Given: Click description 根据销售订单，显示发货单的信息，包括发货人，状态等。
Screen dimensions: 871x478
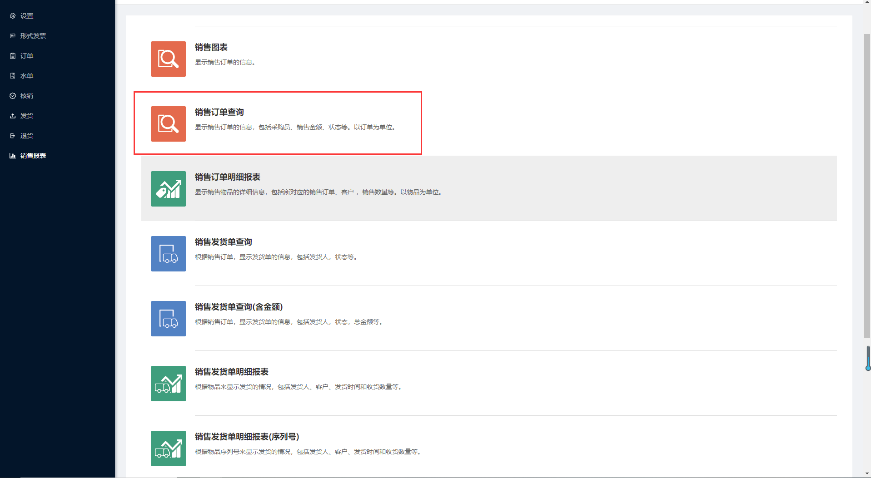Looking at the screenshot, I should (x=276, y=257).
